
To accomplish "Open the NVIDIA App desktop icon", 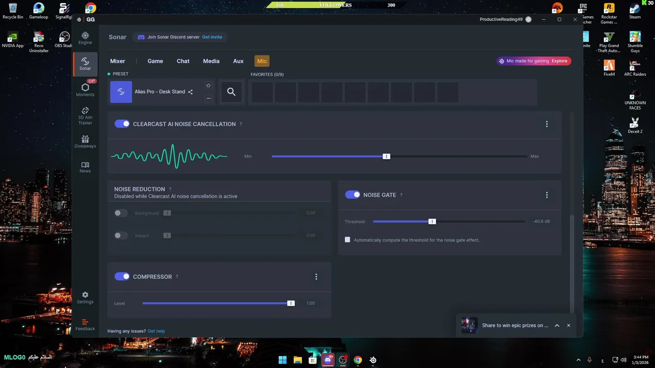I will click(x=13, y=39).
